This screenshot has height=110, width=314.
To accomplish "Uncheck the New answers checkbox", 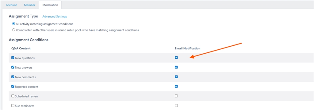I will coord(13,67).
